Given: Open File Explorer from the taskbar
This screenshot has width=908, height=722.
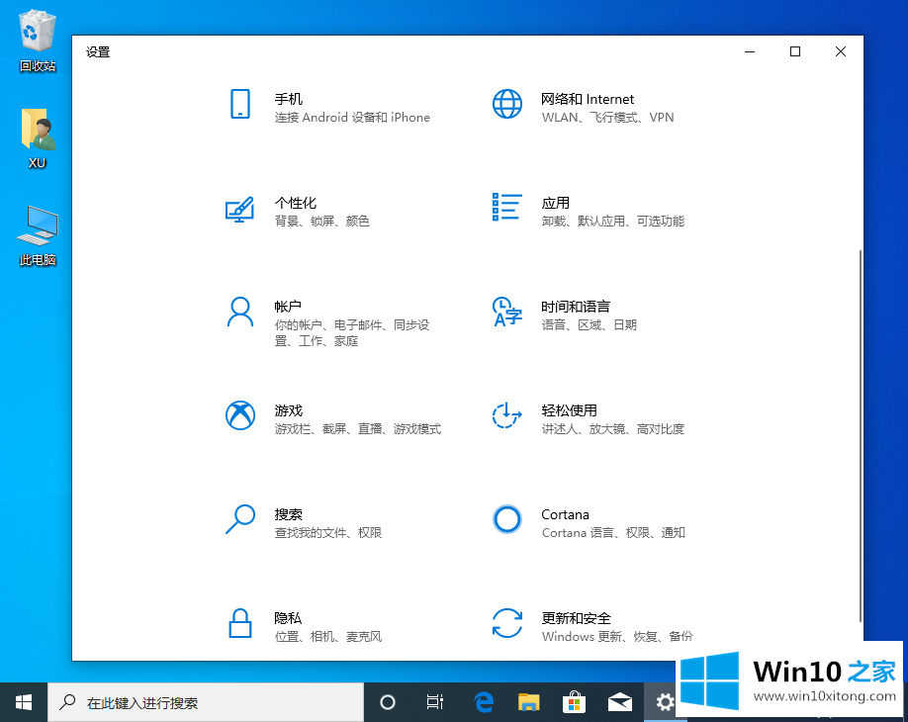Looking at the screenshot, I should (x=528, y=702).
